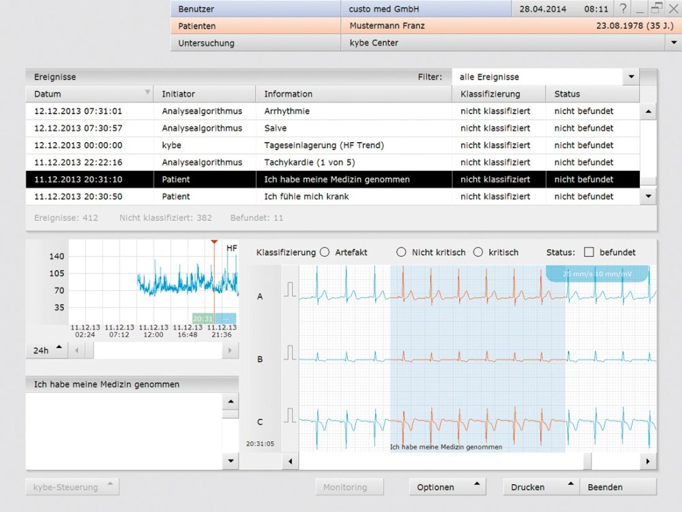
Task: Click calibration pulse icon for lead C
Action: tap(290, 415)
